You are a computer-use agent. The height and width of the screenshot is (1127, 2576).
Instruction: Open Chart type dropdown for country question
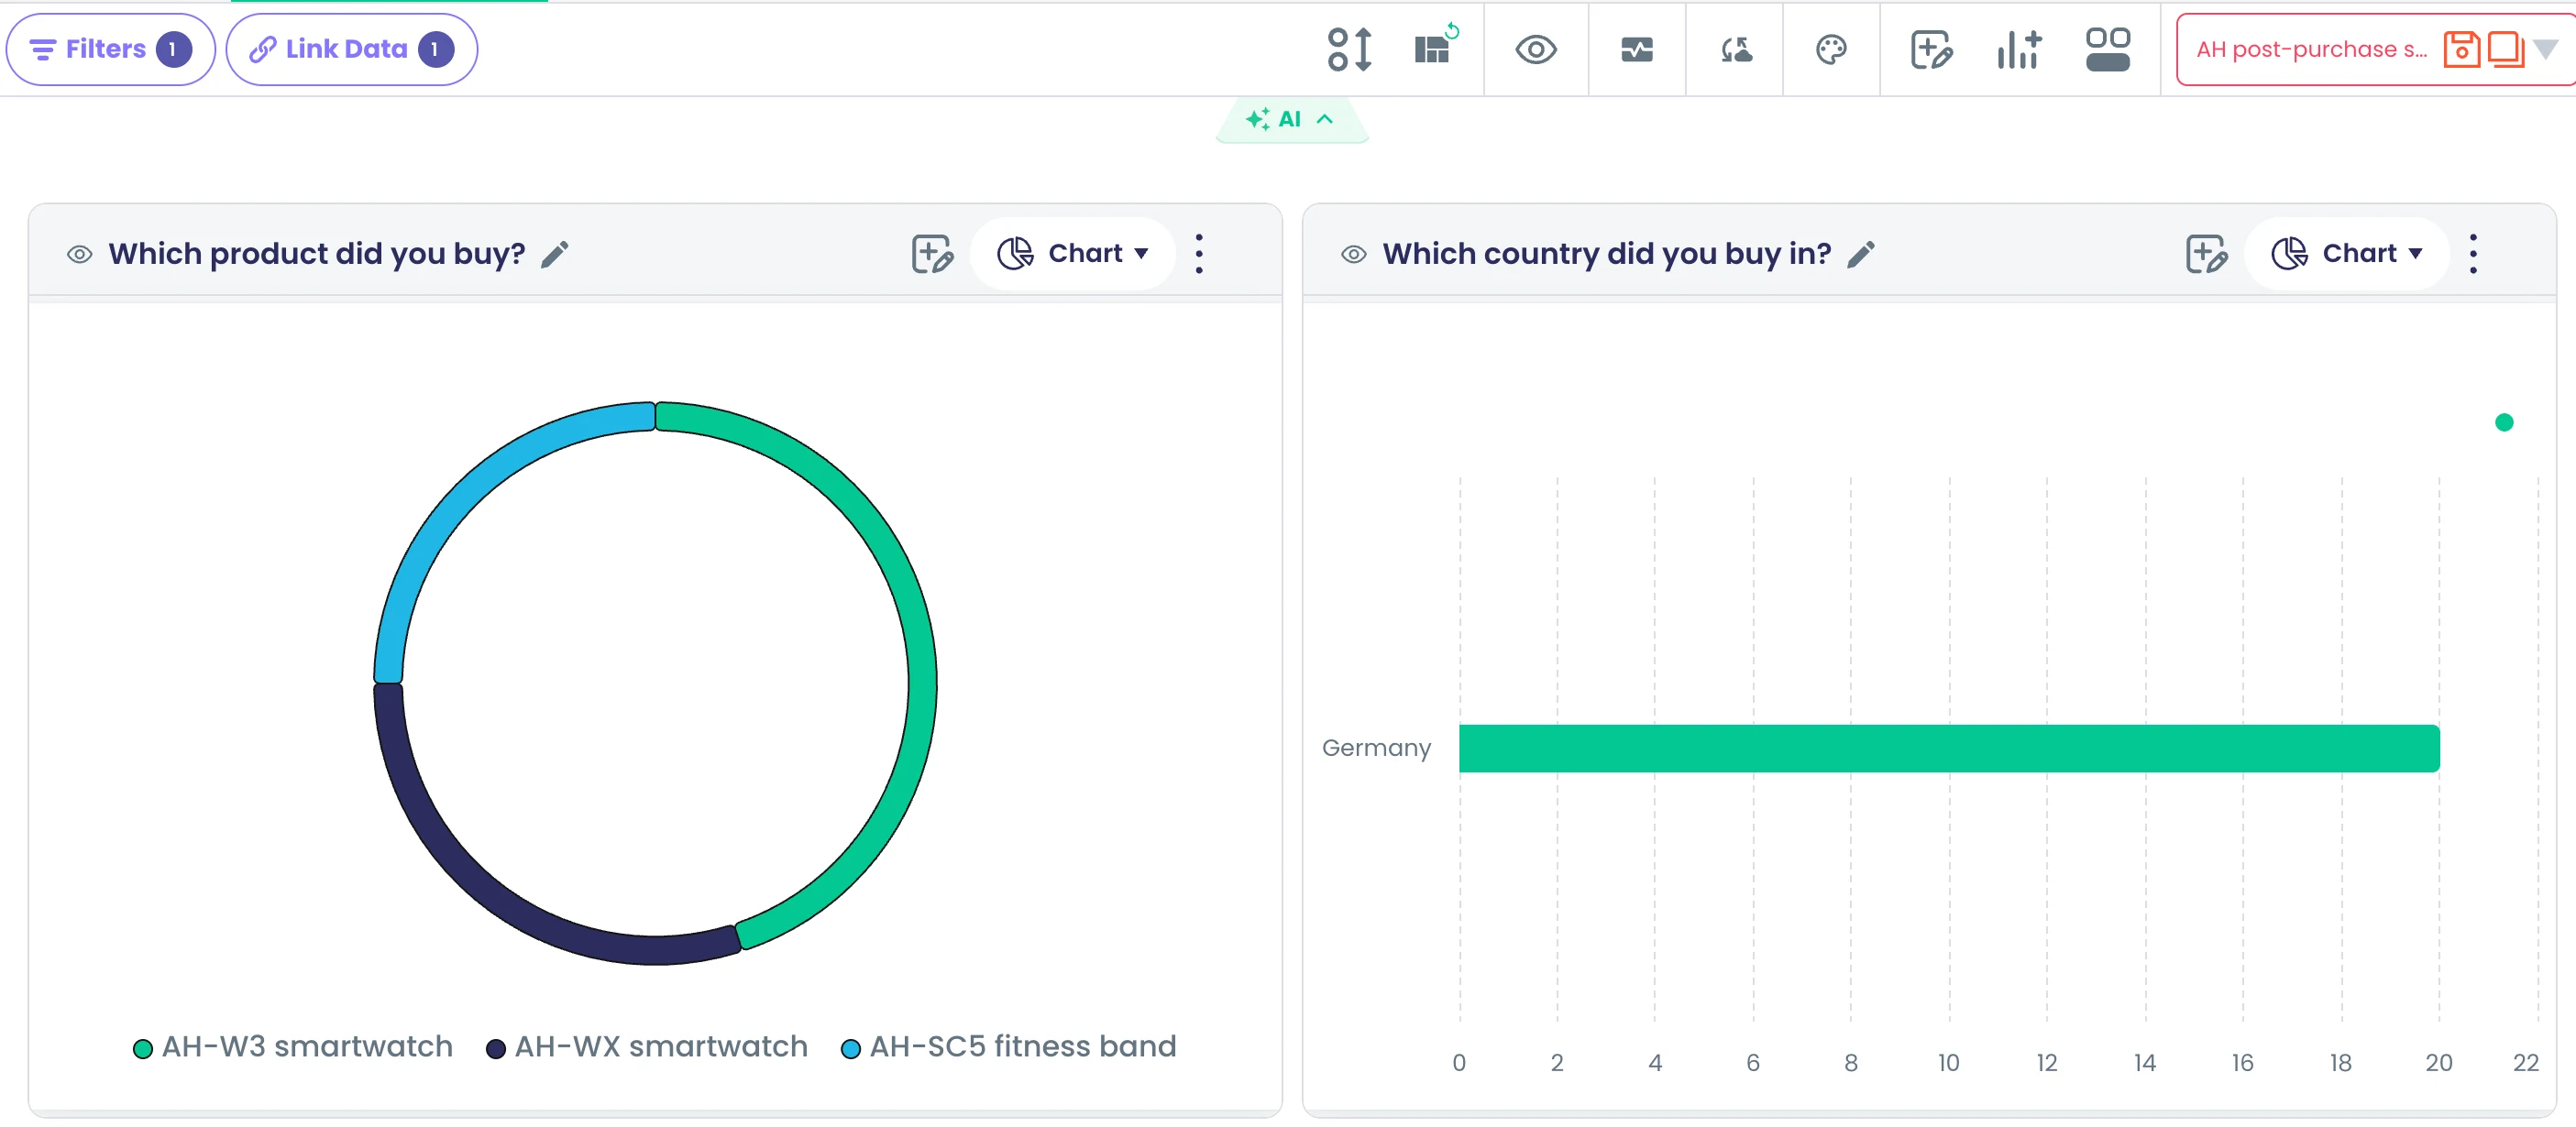click(2346, 254)
